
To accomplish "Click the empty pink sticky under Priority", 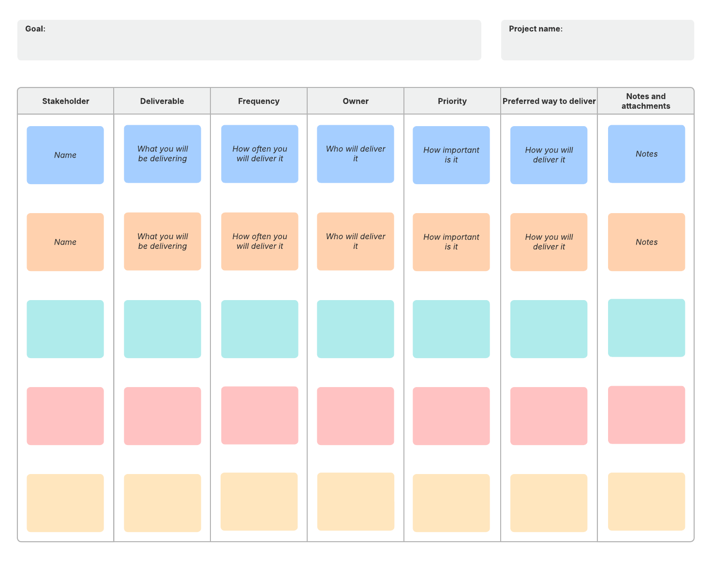I will pos(451,416).
